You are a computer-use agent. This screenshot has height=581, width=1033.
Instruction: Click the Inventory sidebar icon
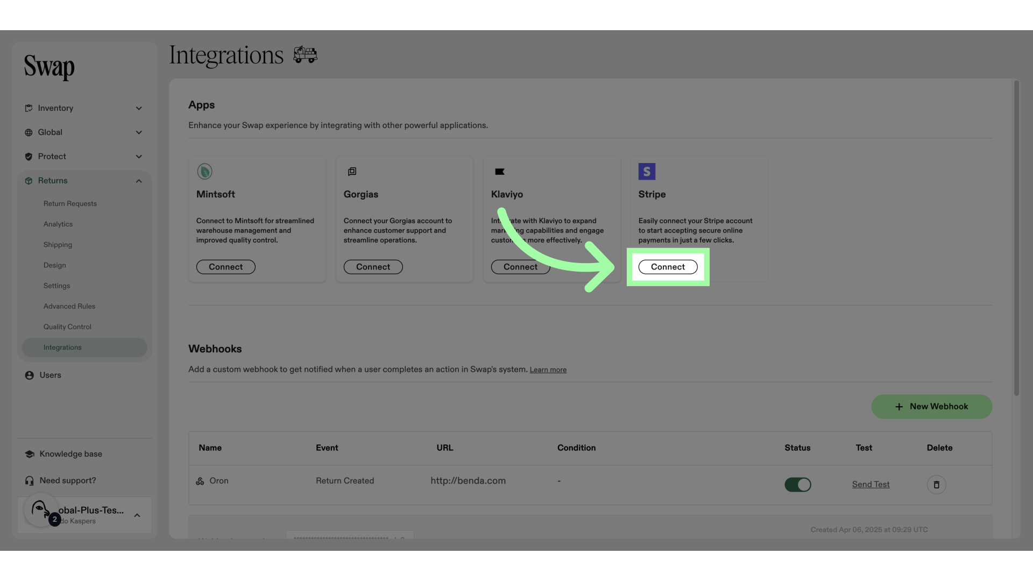click(29, 108)
